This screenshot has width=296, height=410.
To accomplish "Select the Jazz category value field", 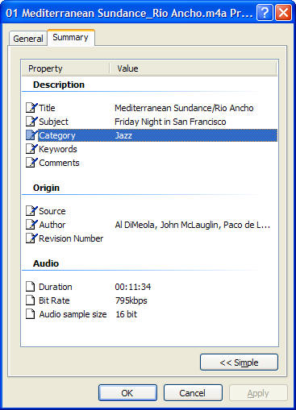I will coord(196,135).
